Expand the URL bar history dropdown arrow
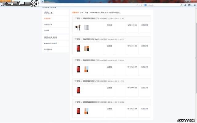This screenshot has width=197, height=123. (139, 5)
